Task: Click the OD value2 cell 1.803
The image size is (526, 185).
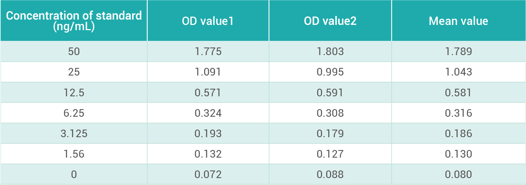Action: (330, 52)
